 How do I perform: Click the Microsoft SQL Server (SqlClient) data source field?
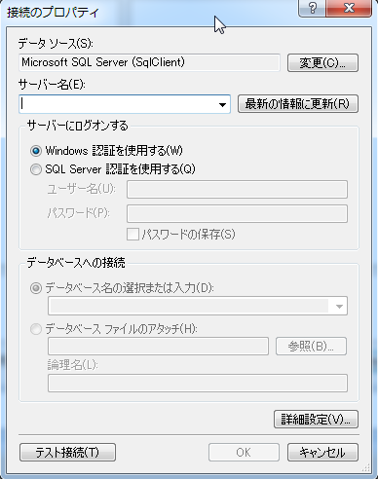[149, 62]
